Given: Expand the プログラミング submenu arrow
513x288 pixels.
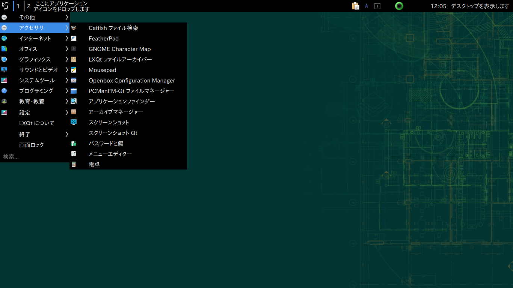Looking at the screenshot, I should (67, 91).
